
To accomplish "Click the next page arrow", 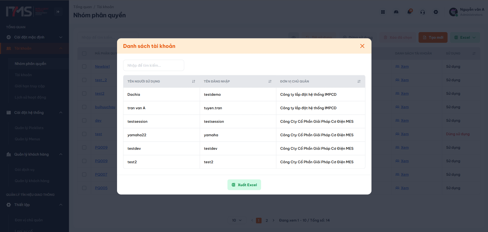I will [274, 220].
